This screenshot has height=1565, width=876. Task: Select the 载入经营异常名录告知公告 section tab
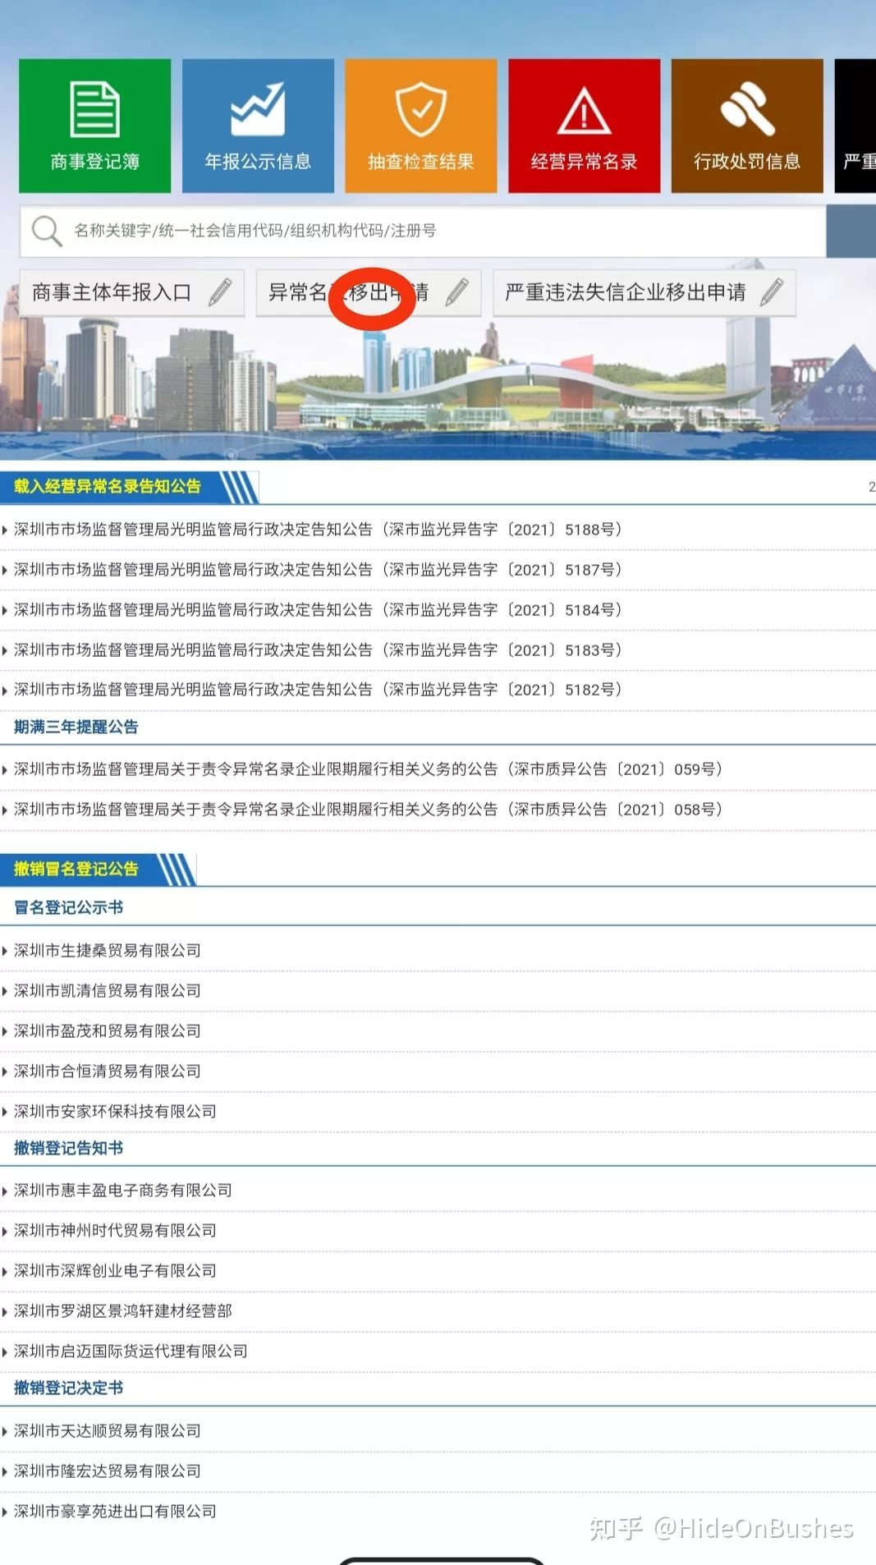click(108, 486)
